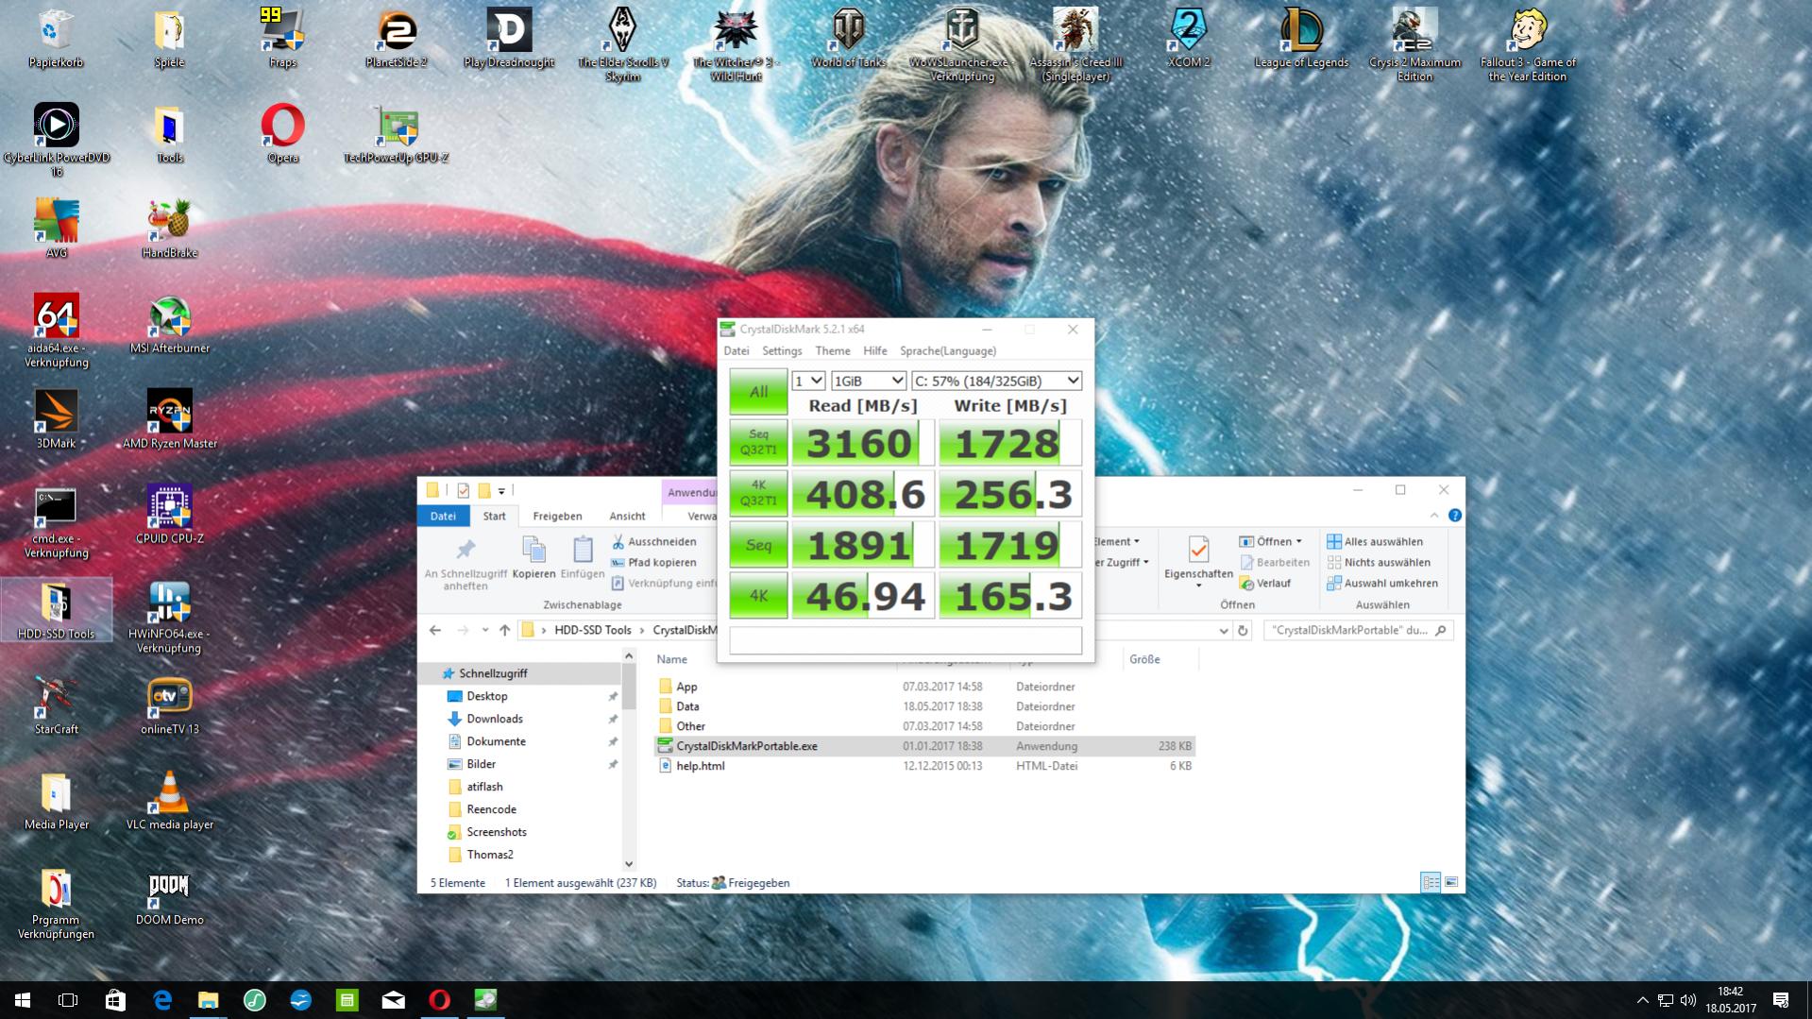Launch PlanetSide 2 from the desktop
This screenshot has height=1019, width=1812.
click(396, 38)
